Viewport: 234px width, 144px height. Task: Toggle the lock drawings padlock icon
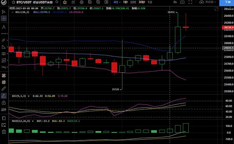(x=4, y=103)
